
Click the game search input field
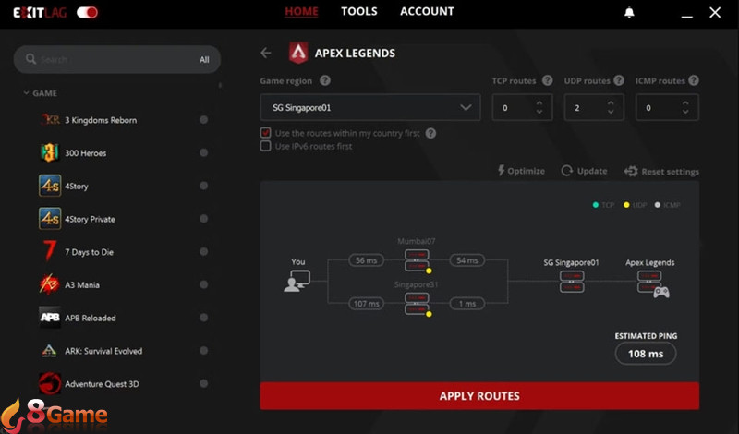click(x=111, y=60)
